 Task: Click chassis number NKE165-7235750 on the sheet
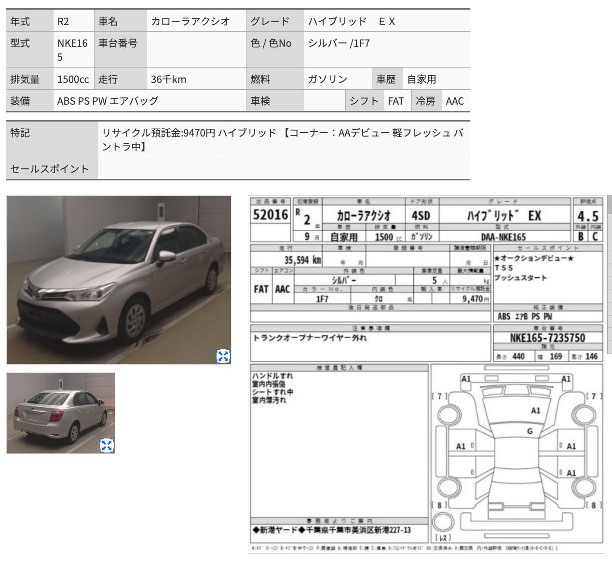click(x=547, y=338)
